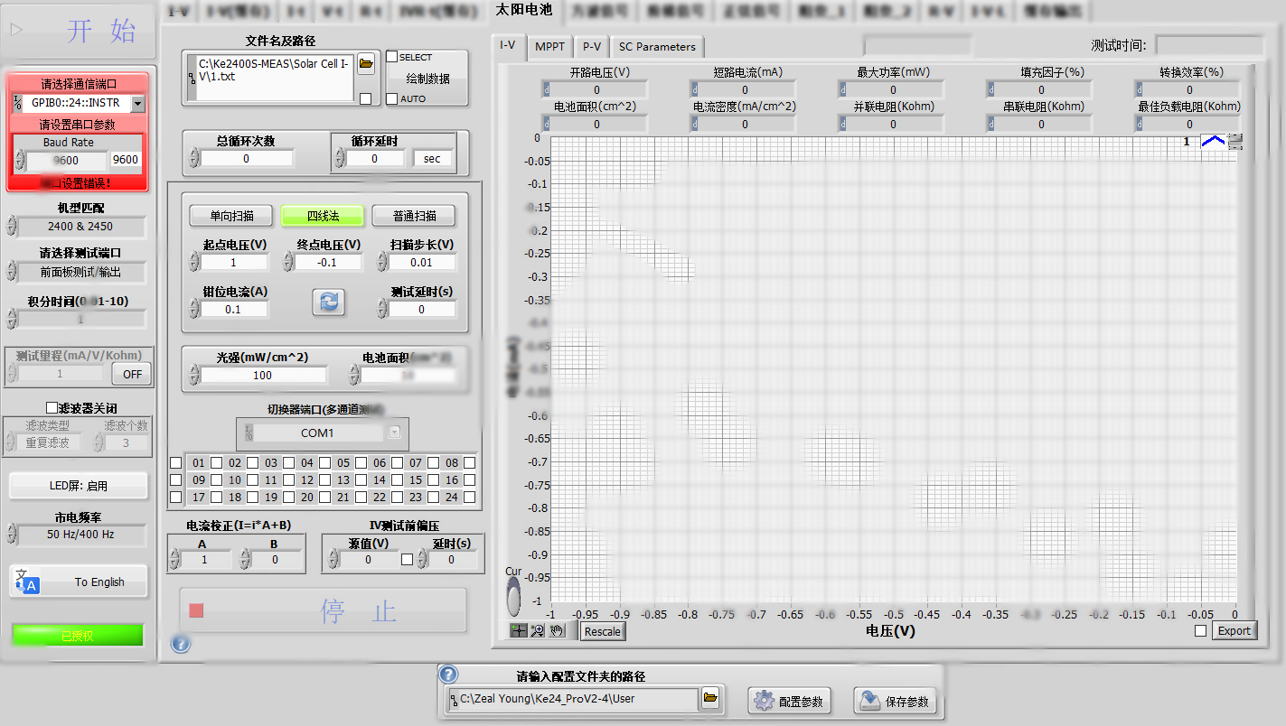Enable the SELECT checkbox
Viewport: 1286px width, 726px height.
pos(392,57)
